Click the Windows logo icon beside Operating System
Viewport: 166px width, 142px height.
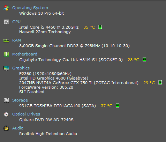(6, 8)
